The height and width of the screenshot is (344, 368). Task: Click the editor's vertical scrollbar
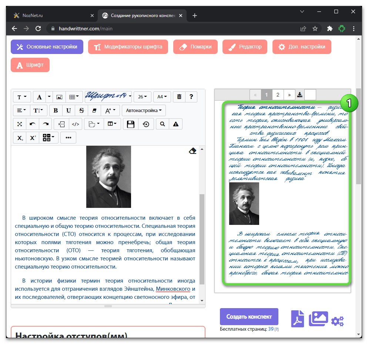point(202,237)
